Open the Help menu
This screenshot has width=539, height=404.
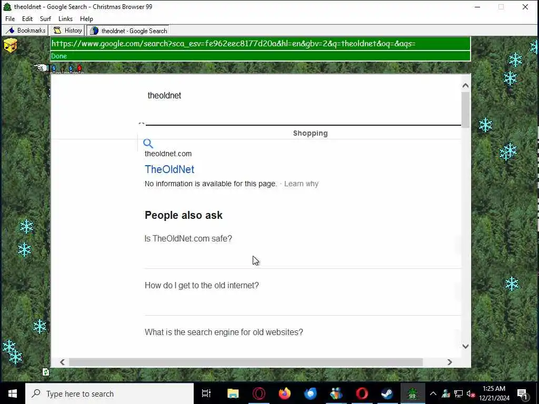point(86,19)
